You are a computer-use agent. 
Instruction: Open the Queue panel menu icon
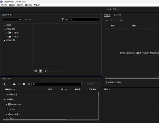click(x=110, y=15)
